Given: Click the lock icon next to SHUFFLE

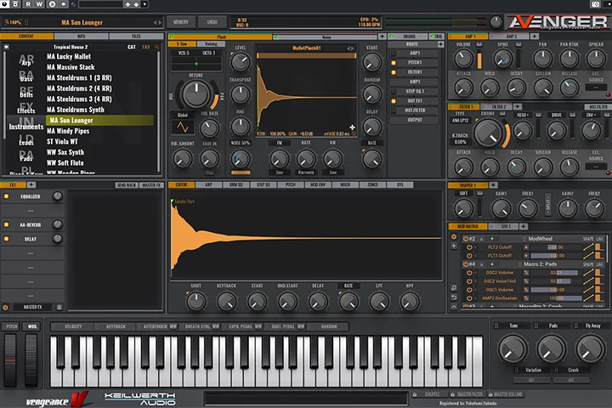Looking at the screenshot, I should 415,394.
